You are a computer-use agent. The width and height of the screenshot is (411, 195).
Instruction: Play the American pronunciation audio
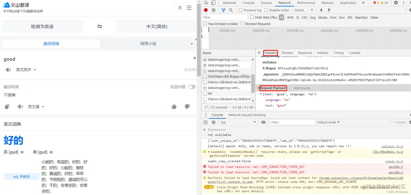pyautogui.click(x=51, y=152)
